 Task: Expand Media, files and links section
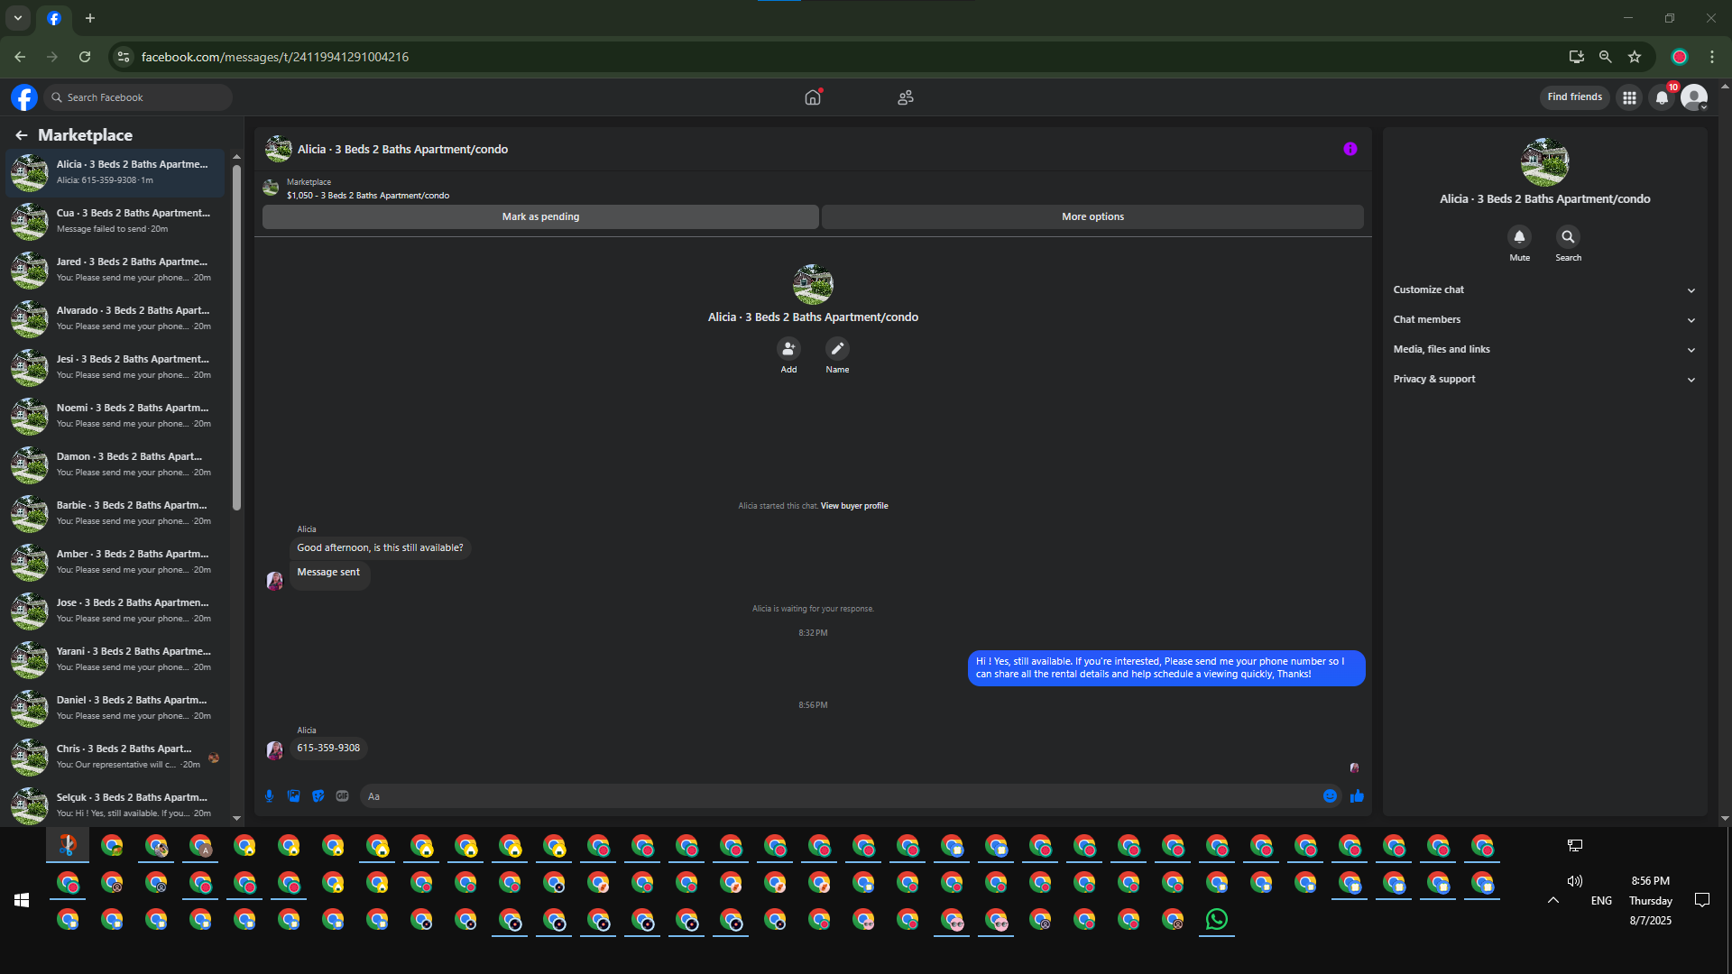[1544, 350]
